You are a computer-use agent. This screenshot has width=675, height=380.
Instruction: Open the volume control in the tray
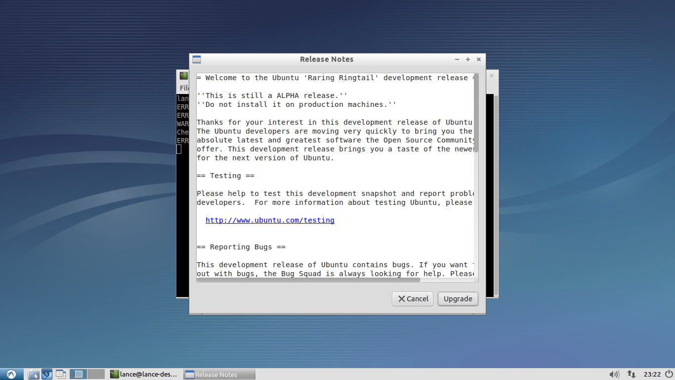click(614, 375)
